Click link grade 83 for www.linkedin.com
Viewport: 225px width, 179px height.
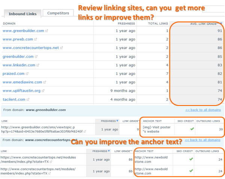(x=220, y=65)
